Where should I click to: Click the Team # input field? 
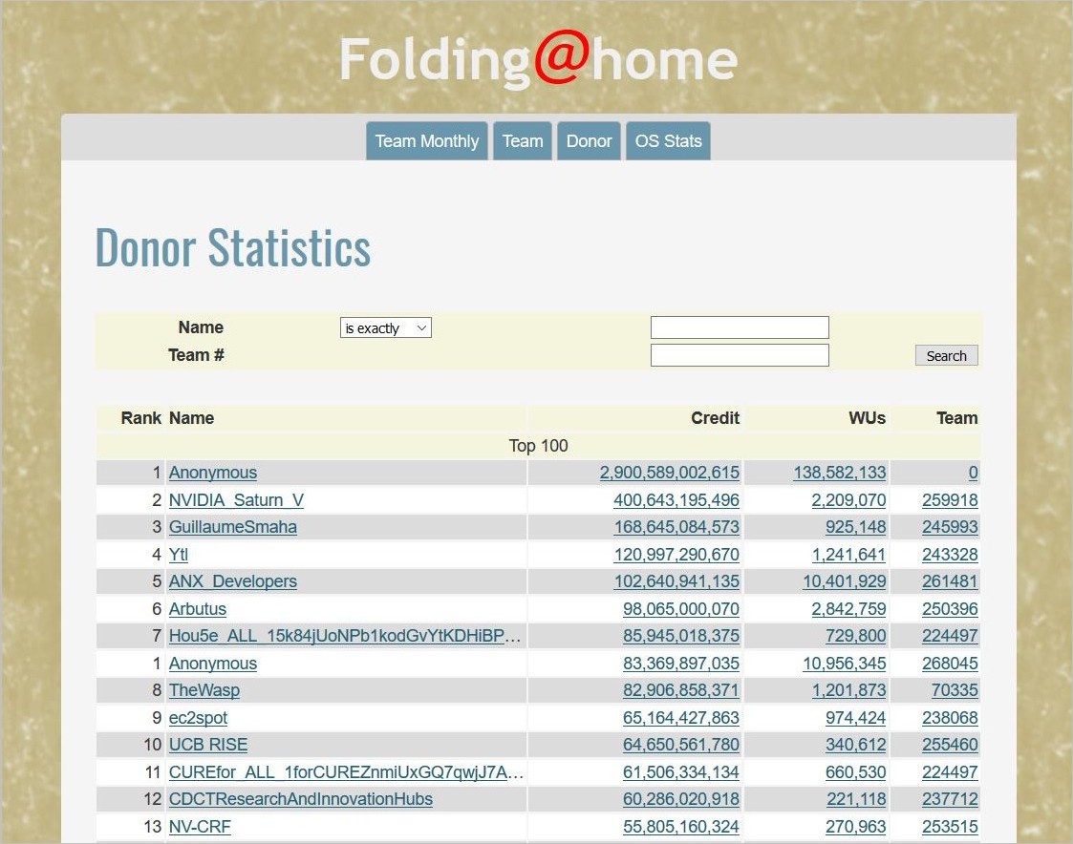(739, 355)
